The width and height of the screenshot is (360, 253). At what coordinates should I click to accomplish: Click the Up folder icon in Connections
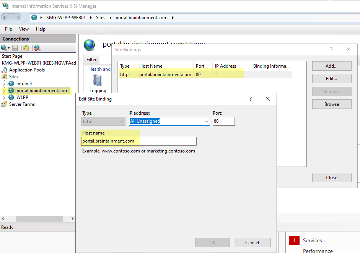click(26, 48)
